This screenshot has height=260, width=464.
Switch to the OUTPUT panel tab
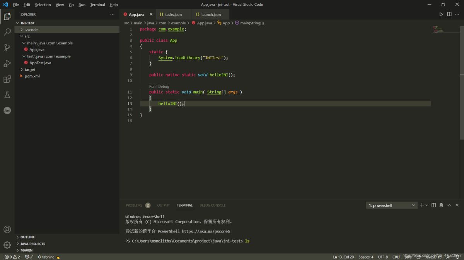[163, 205]
